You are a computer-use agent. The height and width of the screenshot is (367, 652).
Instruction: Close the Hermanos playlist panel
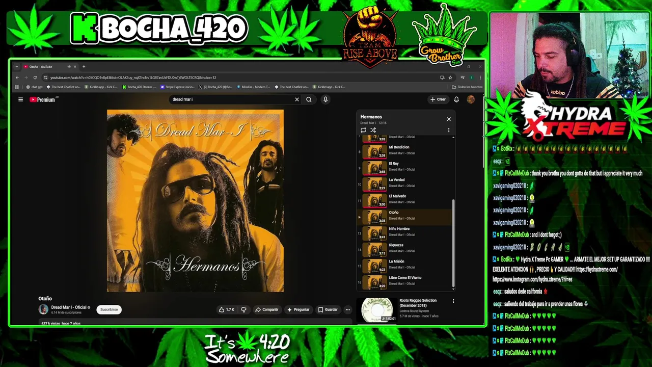click(x=449, y=119)
